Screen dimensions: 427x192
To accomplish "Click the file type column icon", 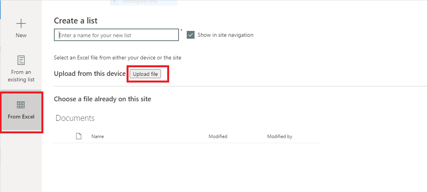I will click(x=79, y=136).
